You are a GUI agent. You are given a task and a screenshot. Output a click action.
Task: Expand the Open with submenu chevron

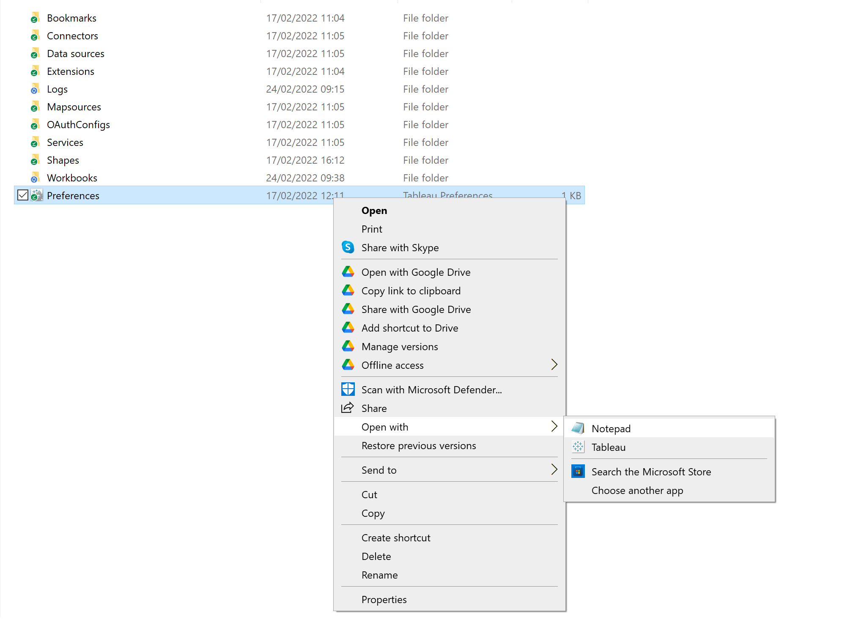[x=554, y=427]
